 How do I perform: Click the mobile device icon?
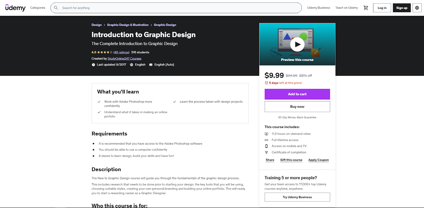[266, 146]
